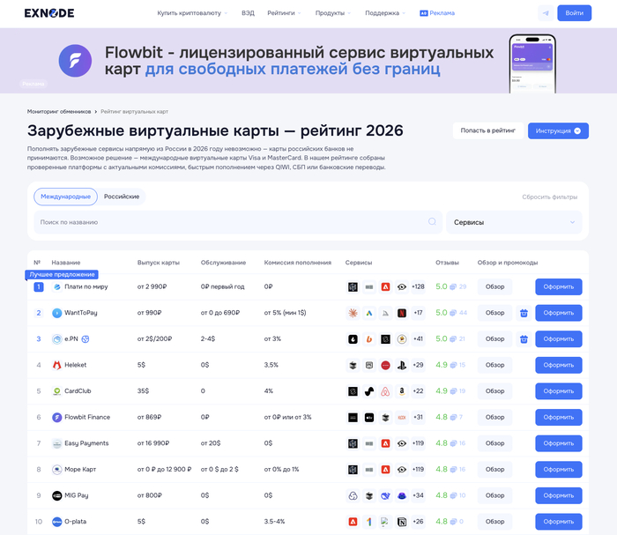617x535 pixels.
Task: Click the verified badge next to e.PN
Action: pos(85,339)
